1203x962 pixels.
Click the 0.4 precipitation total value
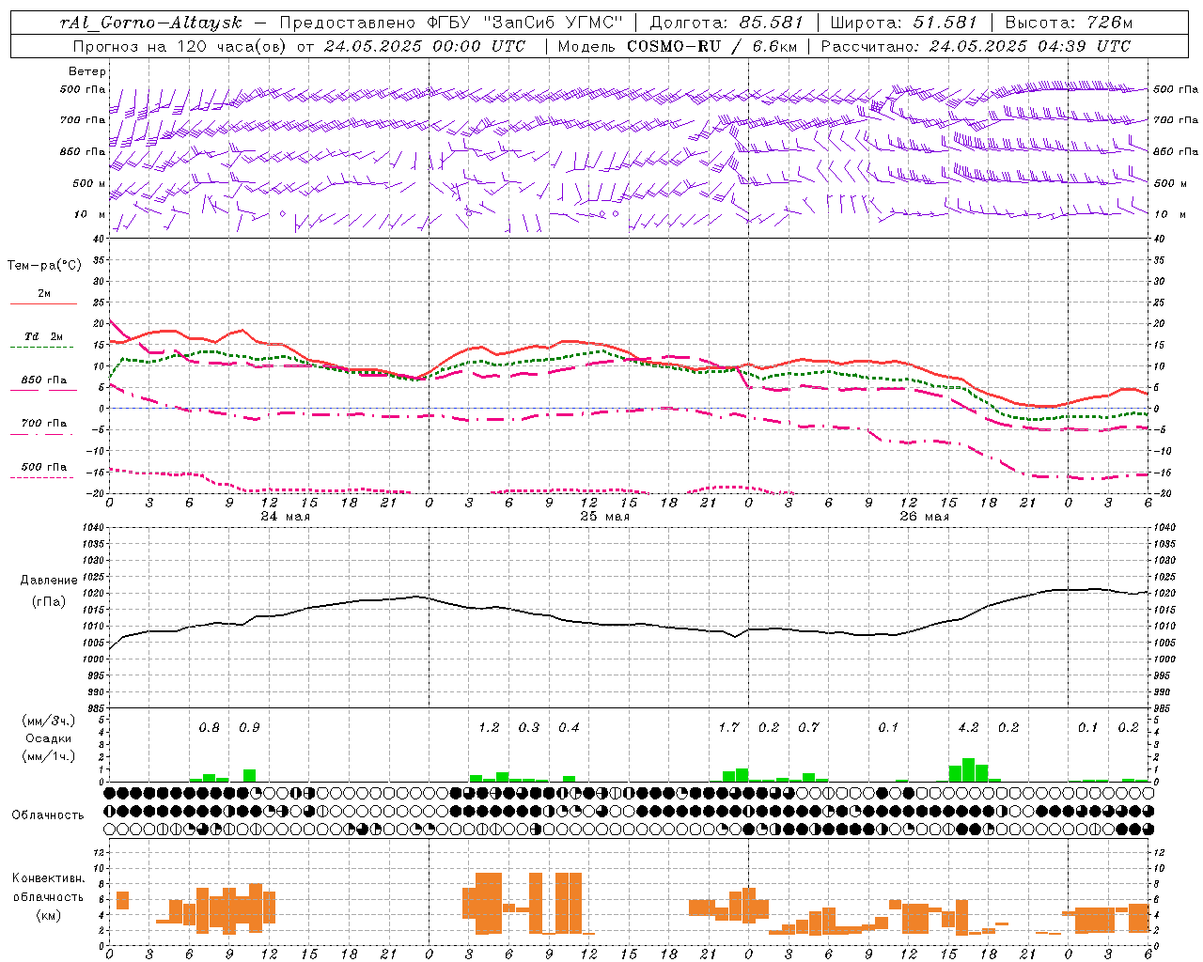click(x=569, y=727)
